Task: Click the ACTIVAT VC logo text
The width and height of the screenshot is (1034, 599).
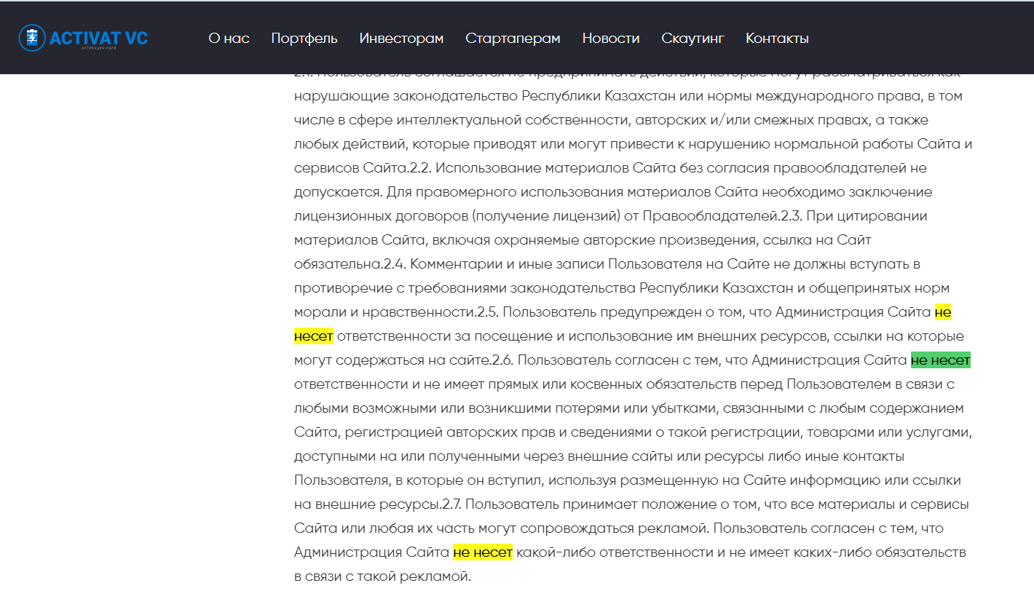Action: (98, 38)
